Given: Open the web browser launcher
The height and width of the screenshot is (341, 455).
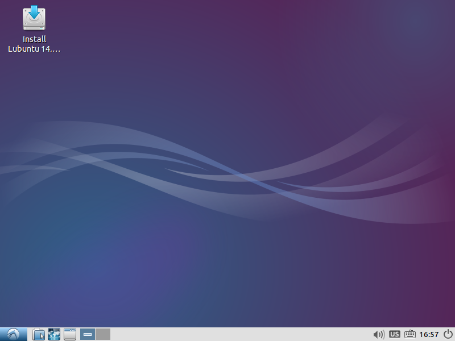Looking at the screenshot, I should click(x=54, y=334).
